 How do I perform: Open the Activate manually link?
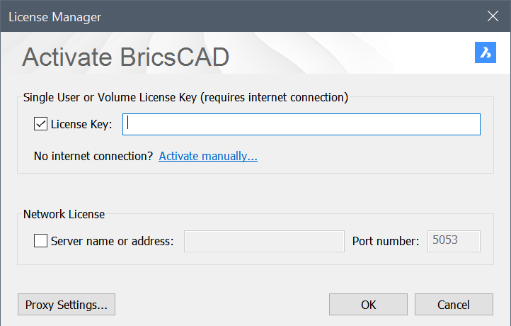(208, 156)
